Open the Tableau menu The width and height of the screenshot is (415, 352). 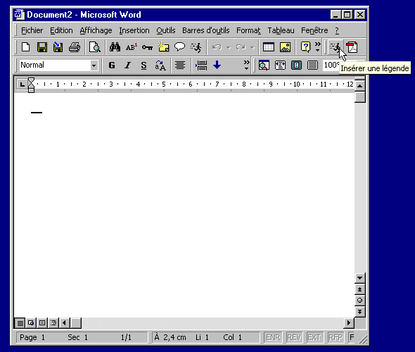[x=281, y=30]
